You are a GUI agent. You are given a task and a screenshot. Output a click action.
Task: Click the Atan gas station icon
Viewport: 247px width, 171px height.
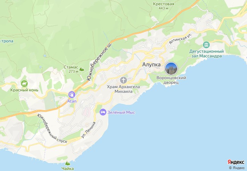72,95
